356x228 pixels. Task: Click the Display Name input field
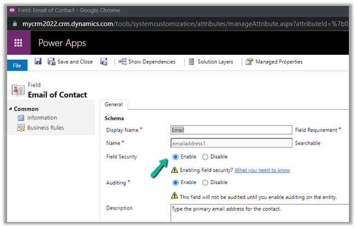231,130
